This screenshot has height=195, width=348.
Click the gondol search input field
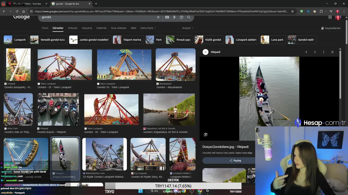pyautogui.click(x=98, y=17)
